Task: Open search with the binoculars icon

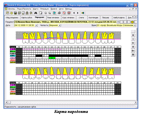Action: pyautogui.click(x=36, y=13)
